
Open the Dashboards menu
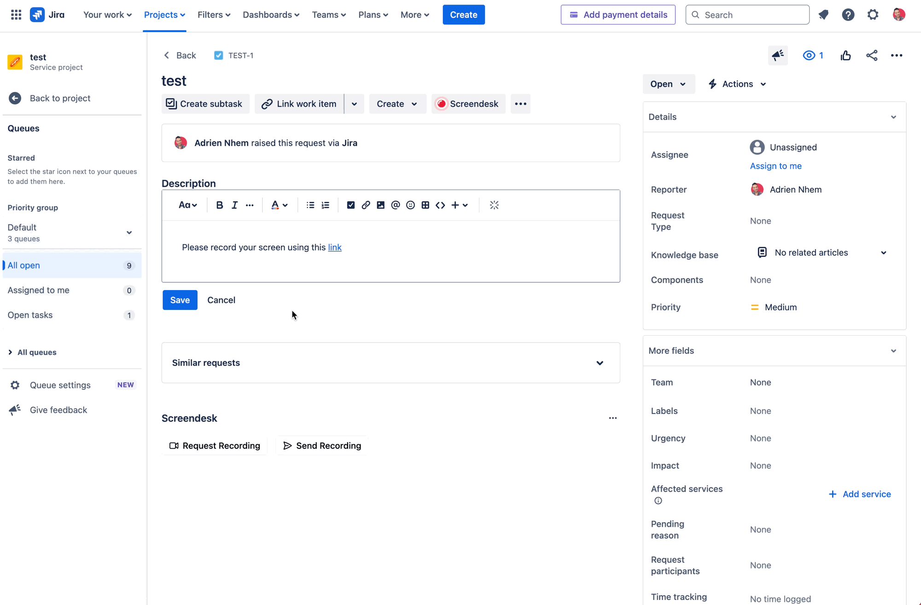271,15
